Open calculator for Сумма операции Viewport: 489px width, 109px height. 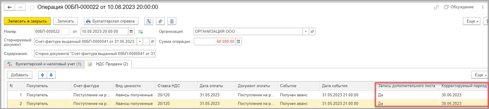[x=239, y=42]
